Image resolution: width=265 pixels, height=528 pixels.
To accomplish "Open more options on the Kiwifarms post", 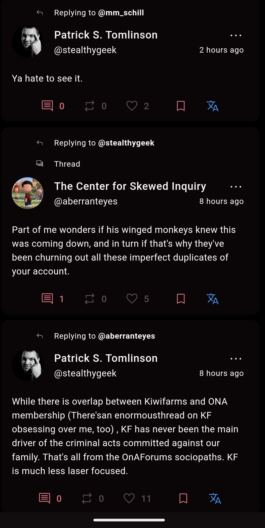I will click(x=236, y=359).
